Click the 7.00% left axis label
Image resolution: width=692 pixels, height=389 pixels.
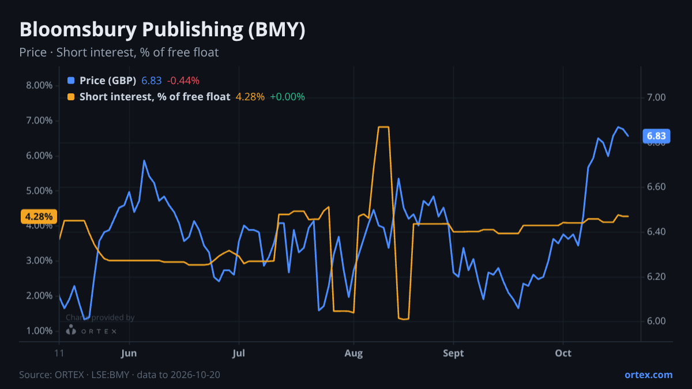click(x=39, y=120)
